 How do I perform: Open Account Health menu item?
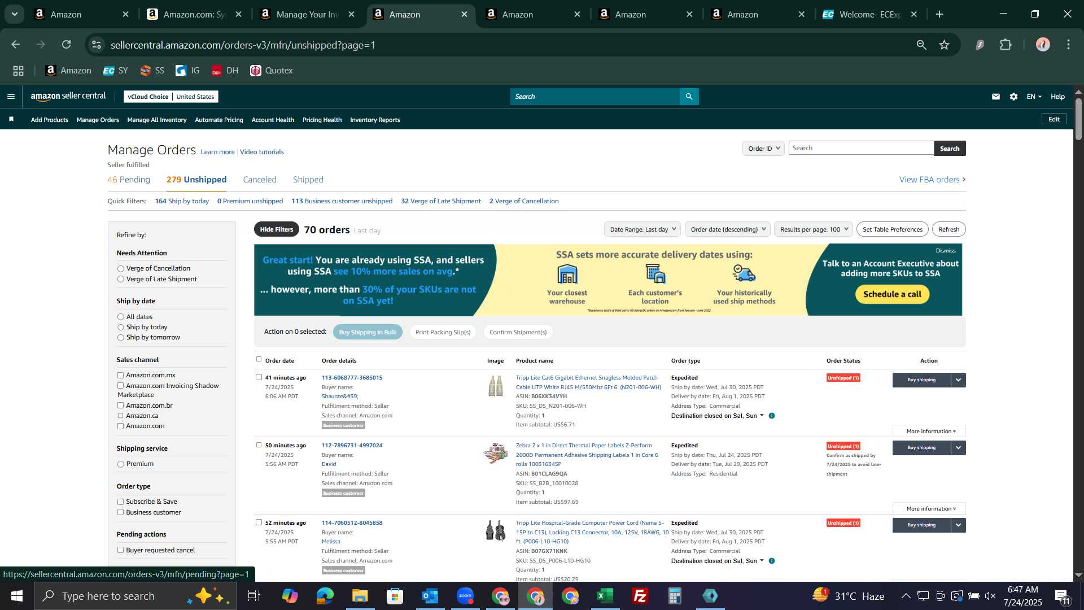(x=273, y=120)
